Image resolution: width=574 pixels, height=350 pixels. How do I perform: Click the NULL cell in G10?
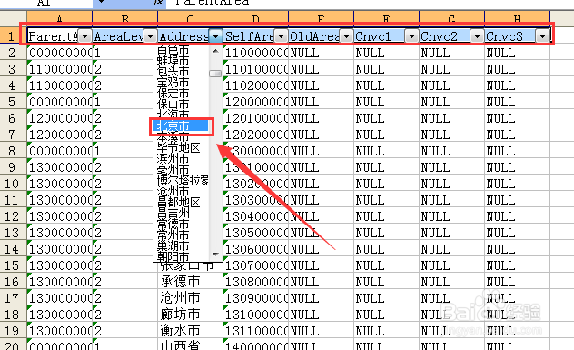click(x=451, y=184)
